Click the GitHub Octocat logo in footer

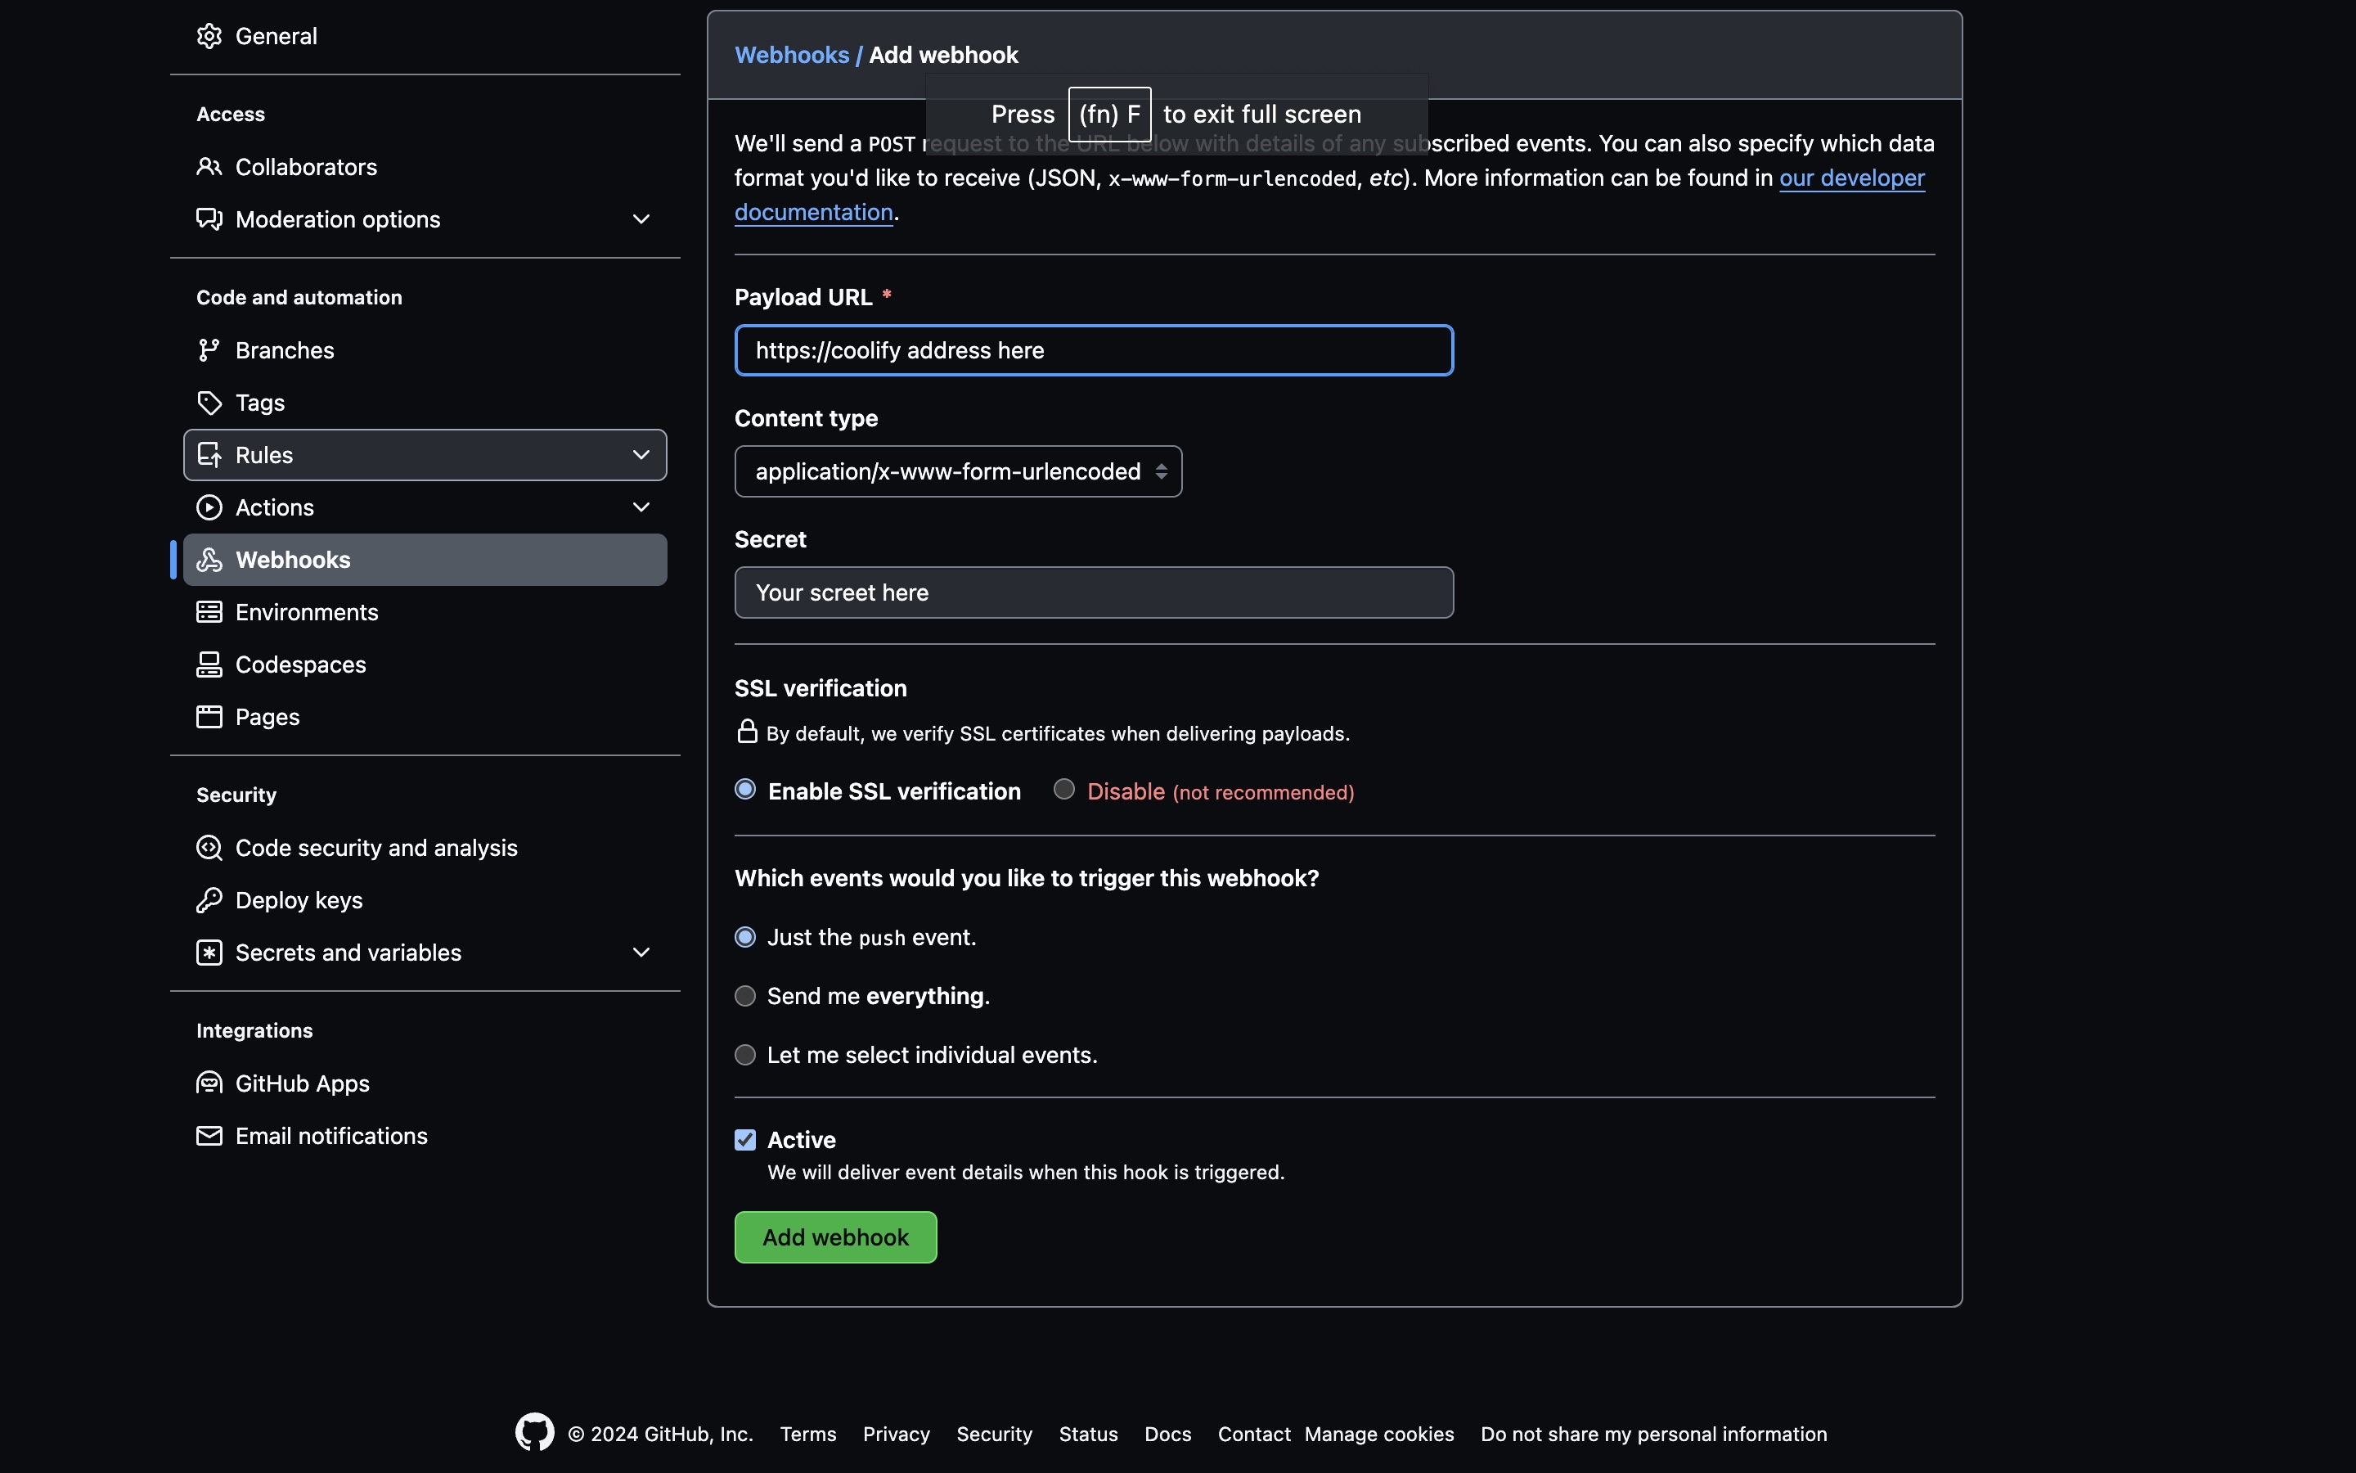(x=534, y=1433)
